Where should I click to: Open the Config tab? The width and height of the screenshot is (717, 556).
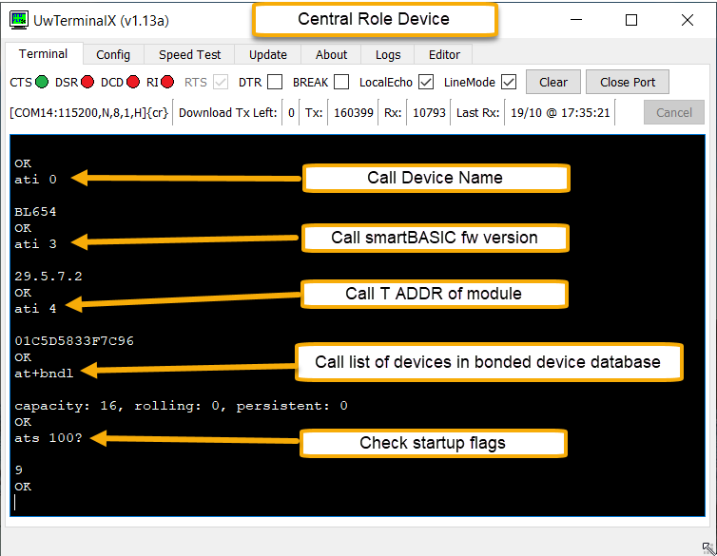(x=113, y=55)
